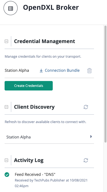Refresh the Activity Log
Viewport: 107px width, 192px height.
[86, 160]
